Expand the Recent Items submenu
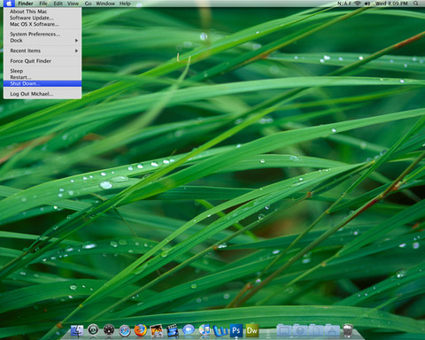Image resolution: width=425 pixels, height=340 pixels. coord(42,50)
